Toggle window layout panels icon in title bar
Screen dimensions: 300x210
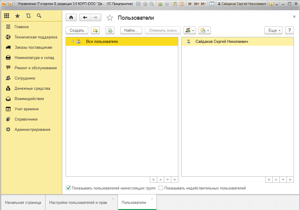click(212, 4)
